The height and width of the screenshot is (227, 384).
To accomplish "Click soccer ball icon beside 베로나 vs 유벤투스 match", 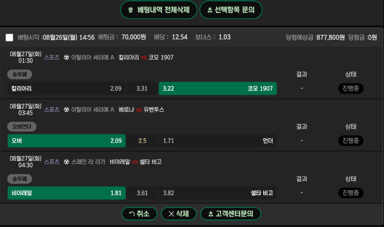I will click(x=66, y=110).
